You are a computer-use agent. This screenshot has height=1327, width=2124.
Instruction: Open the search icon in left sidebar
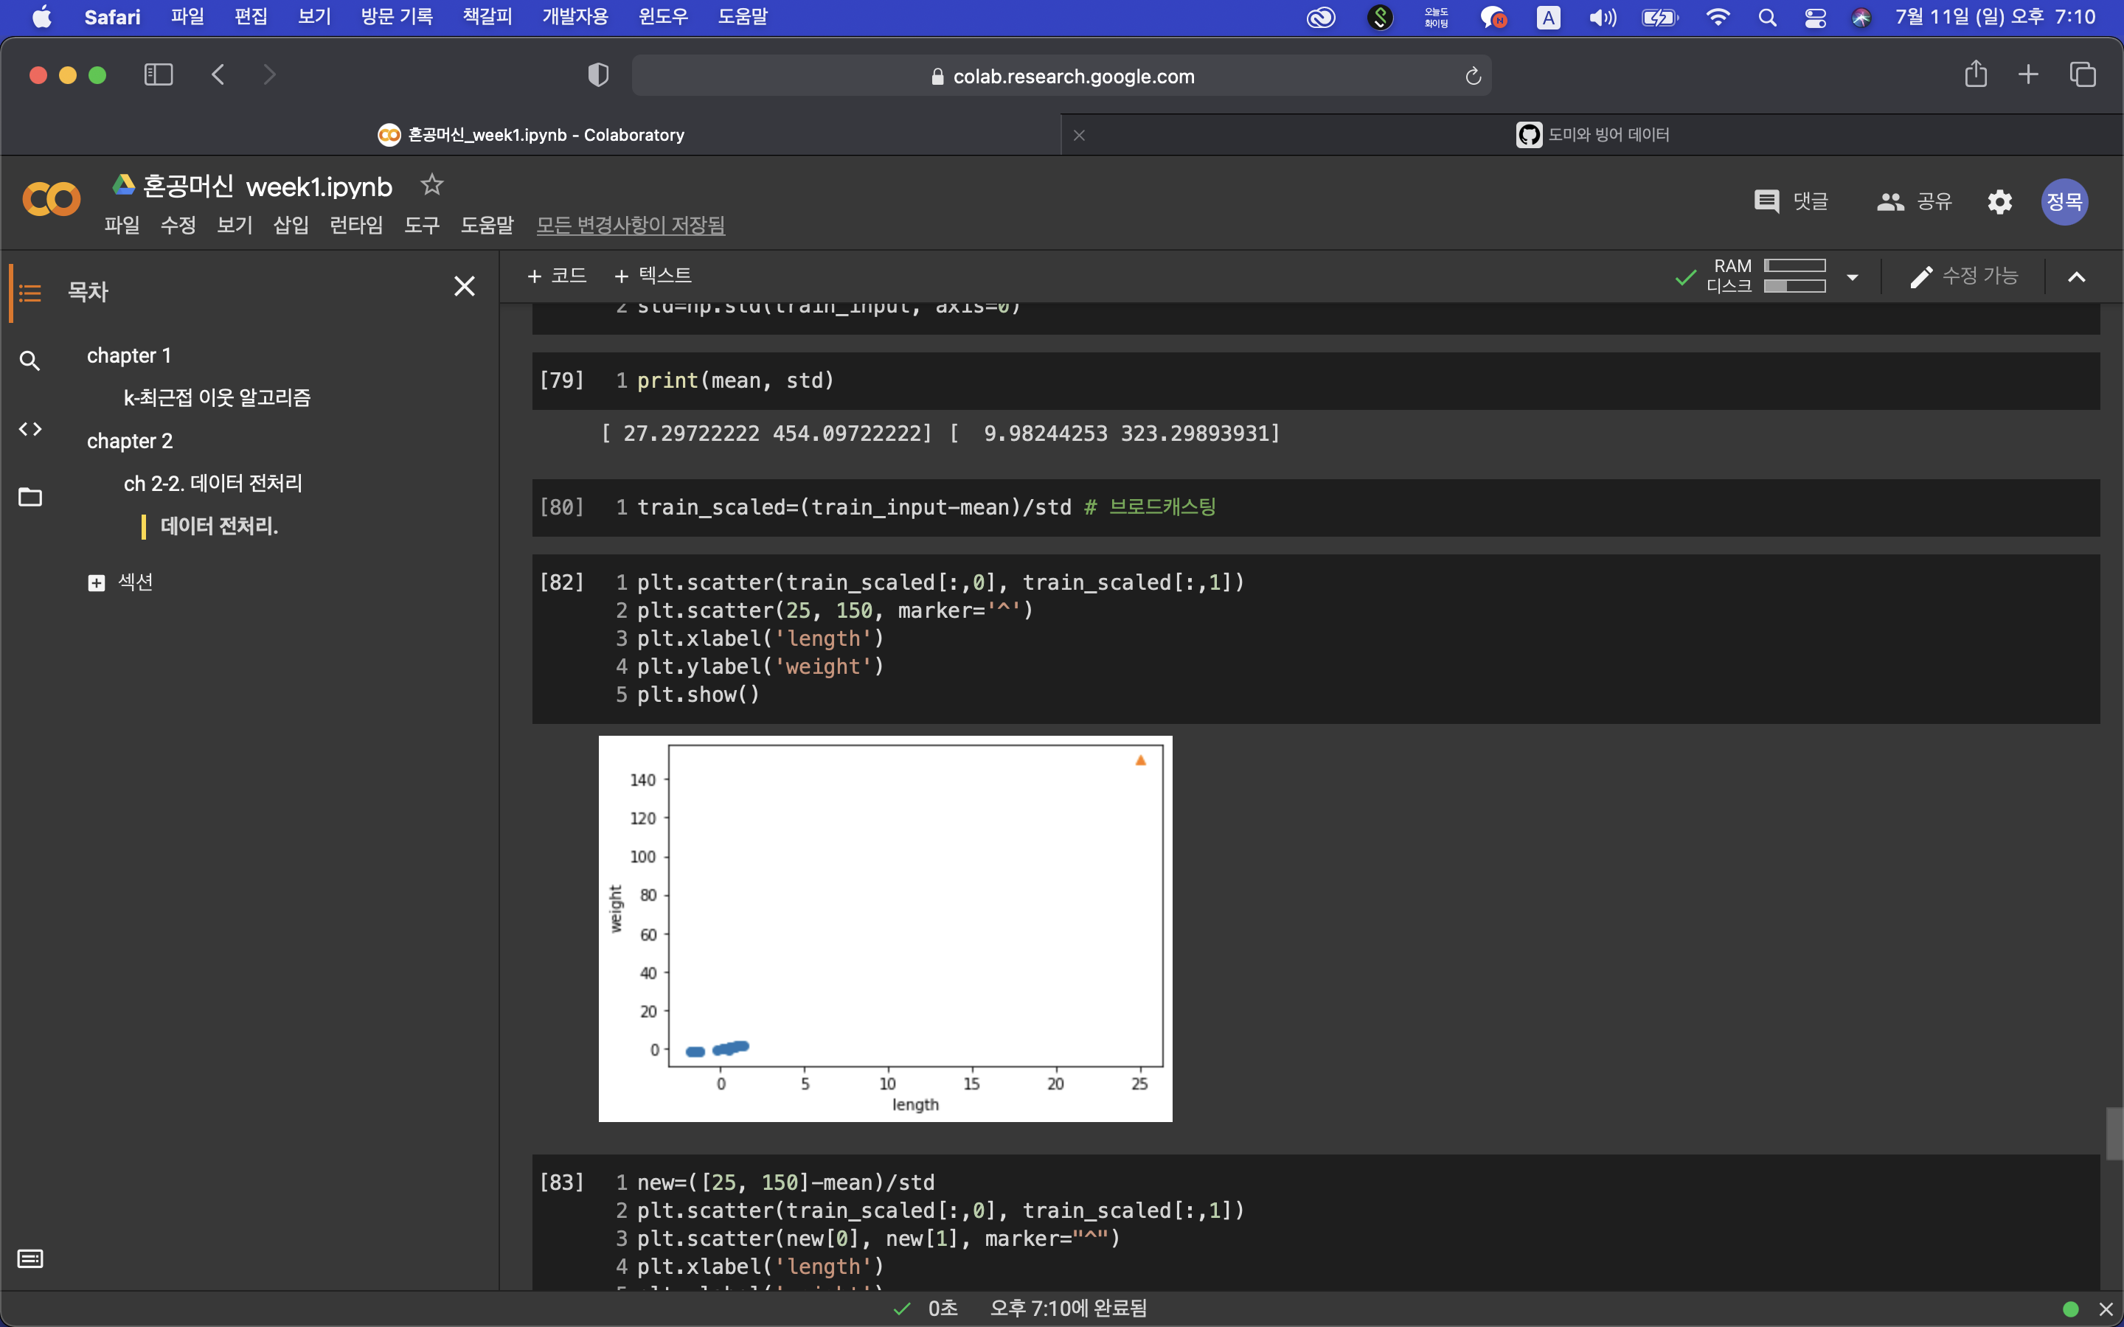point(29,361)
